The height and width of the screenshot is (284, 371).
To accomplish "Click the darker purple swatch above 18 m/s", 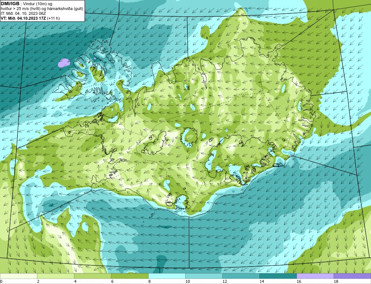I will [x=352, y=276].
